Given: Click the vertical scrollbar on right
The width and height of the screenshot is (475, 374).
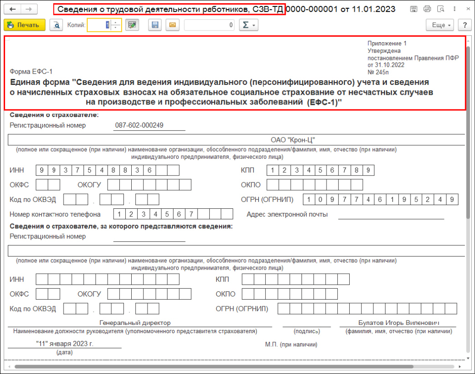Looking at the screenshot, I should 469,139.
